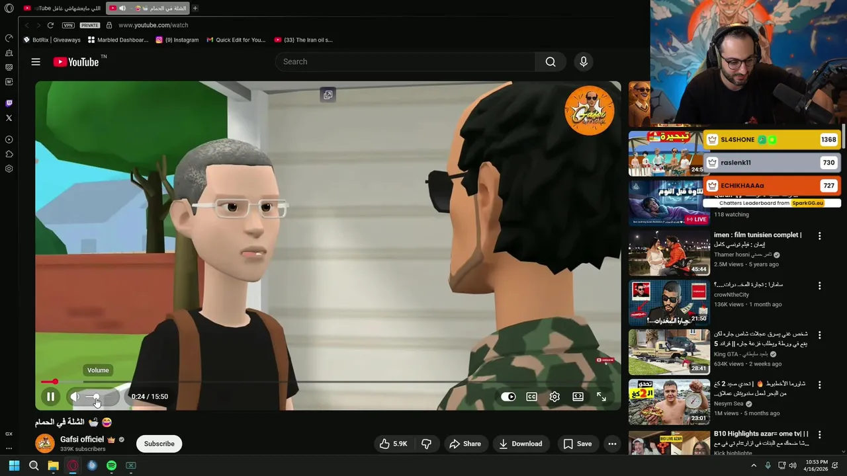Screen dimensions: 847x476
Task: Go to the YouTube home logo
Action: pos(76,61)
